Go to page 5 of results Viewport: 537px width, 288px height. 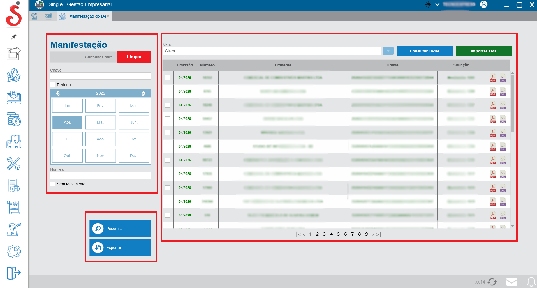(x=338, y=234)
